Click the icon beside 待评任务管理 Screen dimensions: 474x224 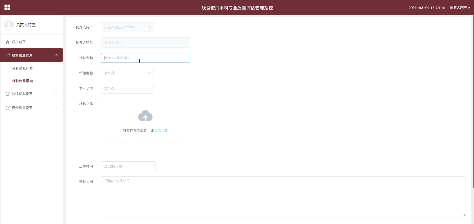click(7, 94)
